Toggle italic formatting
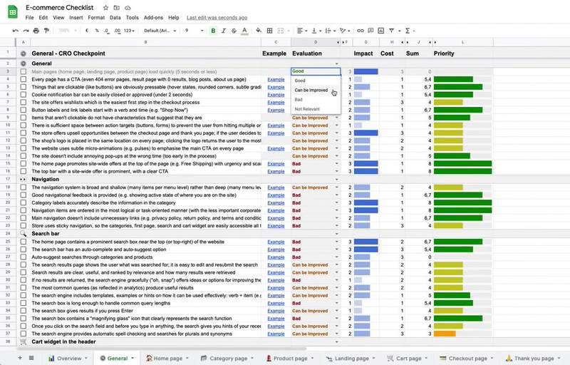 pos(224,31)
